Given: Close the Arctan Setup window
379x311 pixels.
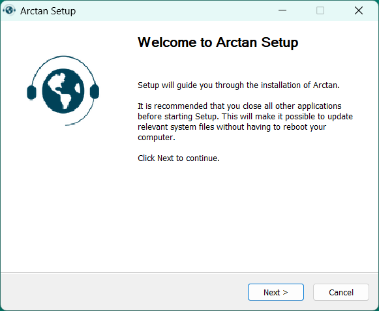Looking at the screenshot, I should (359, 10).
